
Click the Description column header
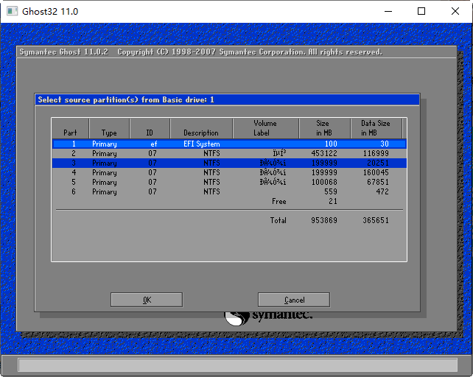tap(200, 128)
